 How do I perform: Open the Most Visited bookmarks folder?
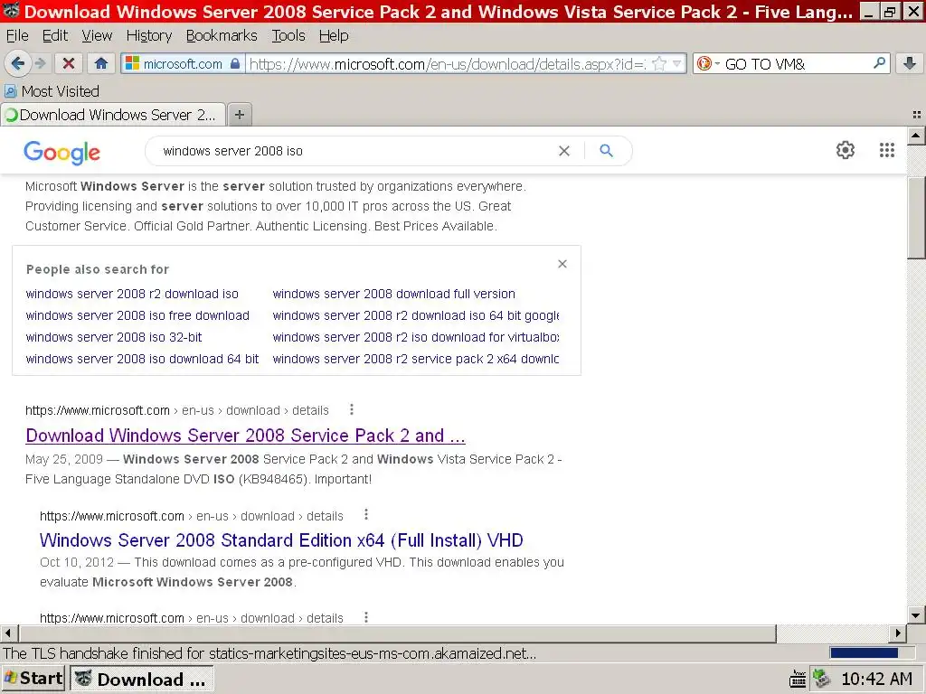coord(52,91)
